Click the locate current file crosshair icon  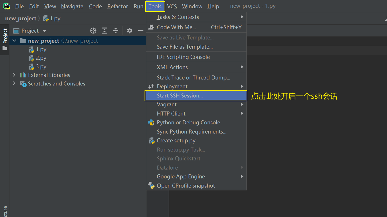coord(93,31)
